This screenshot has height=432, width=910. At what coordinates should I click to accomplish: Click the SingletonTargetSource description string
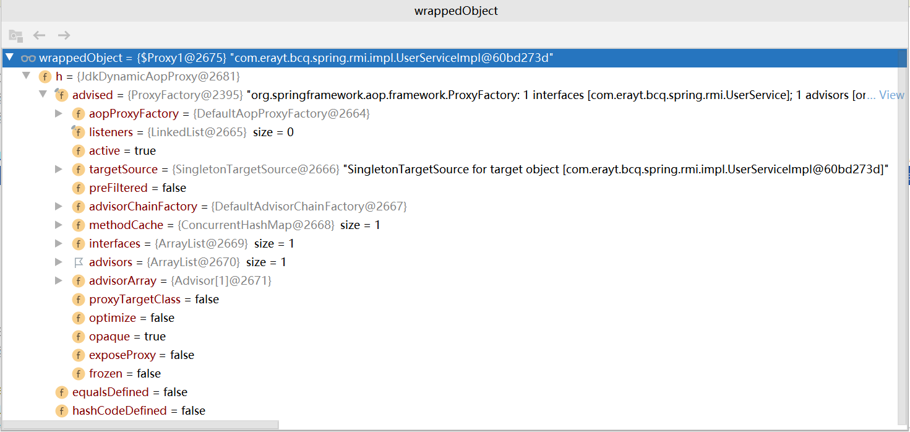(616, 170)
